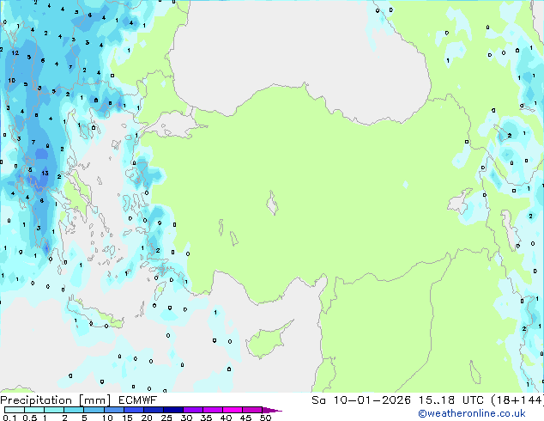Click the 45–50 mm legend swatch
The width and height of the screenshot is (544, 421).
coord(252,410)
